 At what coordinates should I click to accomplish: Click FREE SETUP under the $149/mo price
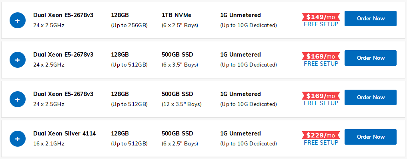[x=321, y=24]
